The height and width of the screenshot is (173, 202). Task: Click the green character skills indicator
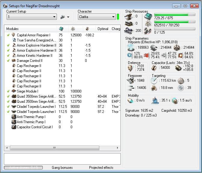118,17
